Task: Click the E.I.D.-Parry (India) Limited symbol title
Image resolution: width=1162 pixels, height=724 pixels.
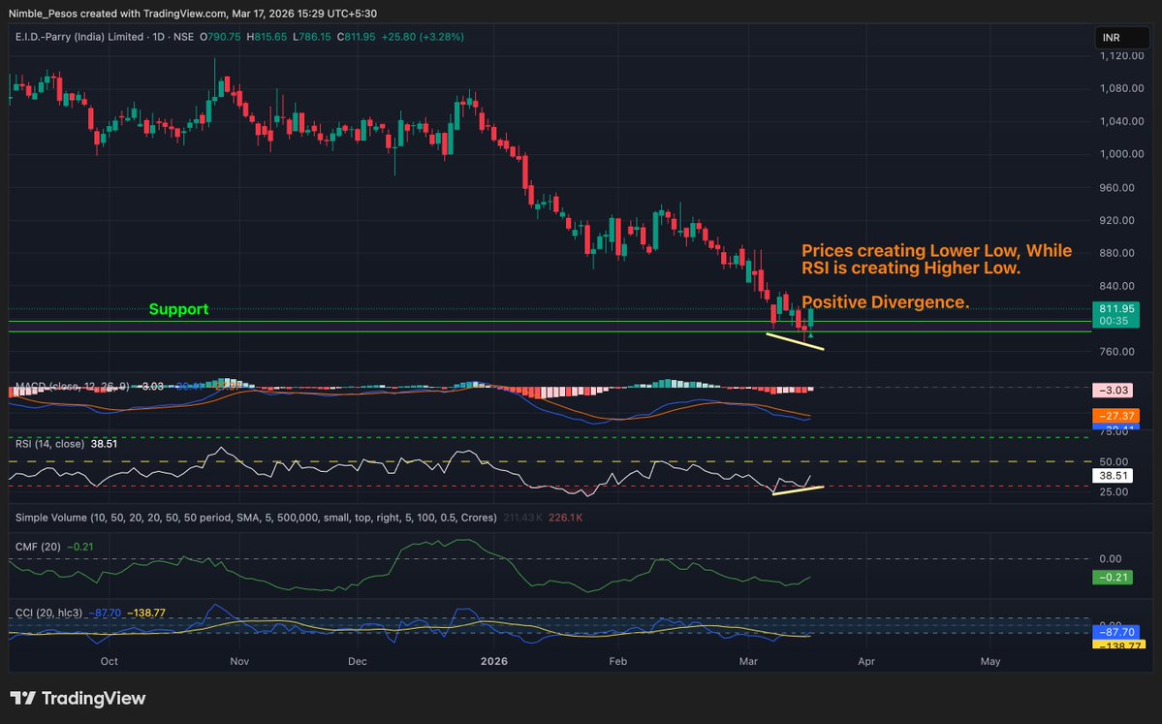Action: [79, 36]
